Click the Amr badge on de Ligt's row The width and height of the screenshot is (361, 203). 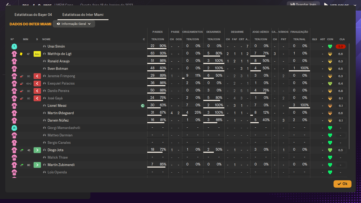click(37, 54)
